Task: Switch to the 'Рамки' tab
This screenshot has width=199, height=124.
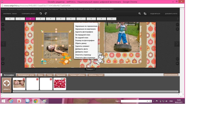Action: click(49, 75)
